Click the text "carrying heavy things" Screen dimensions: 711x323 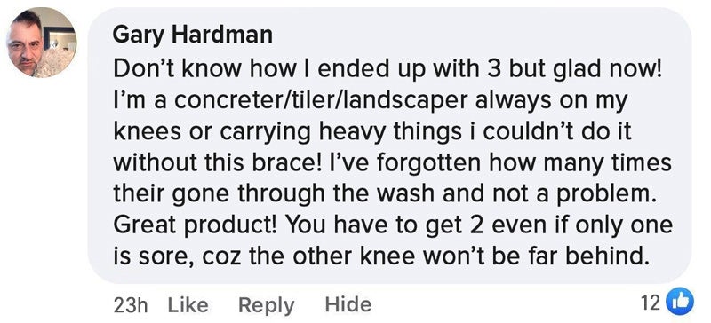click(x=340, y=132)
